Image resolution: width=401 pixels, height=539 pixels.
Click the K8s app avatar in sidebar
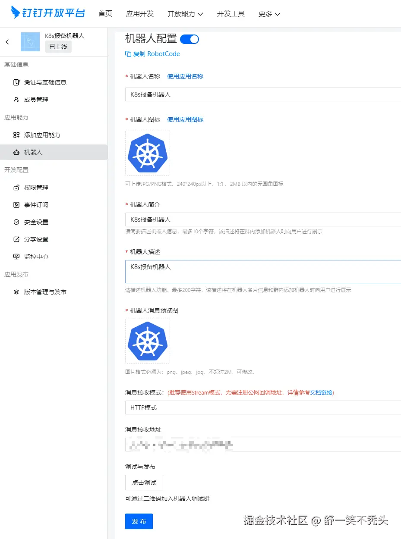pyautogui.click(x=30, y=42)
